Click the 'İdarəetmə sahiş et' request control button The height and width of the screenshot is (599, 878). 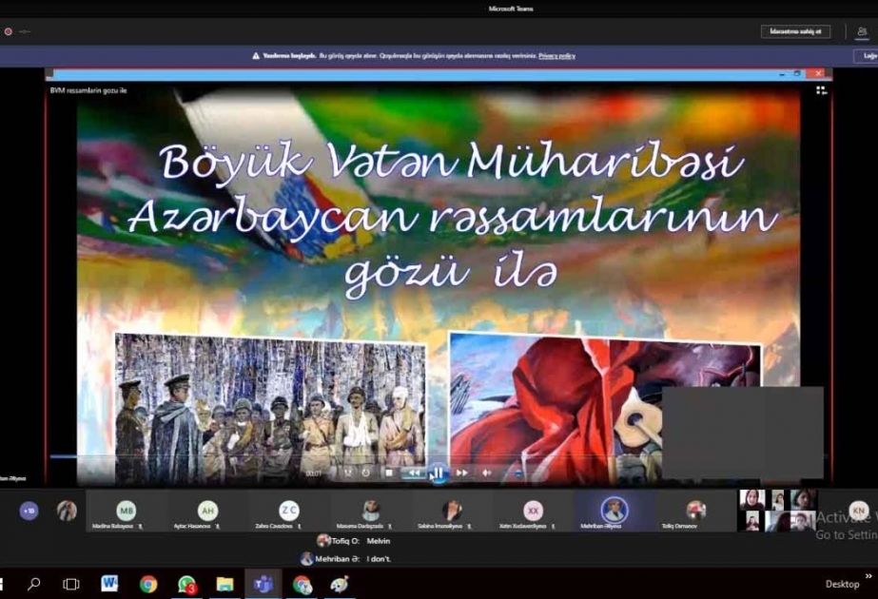pos(795,31)
